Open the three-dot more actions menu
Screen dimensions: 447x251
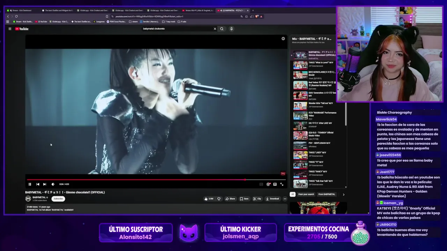tap(285, 199)
